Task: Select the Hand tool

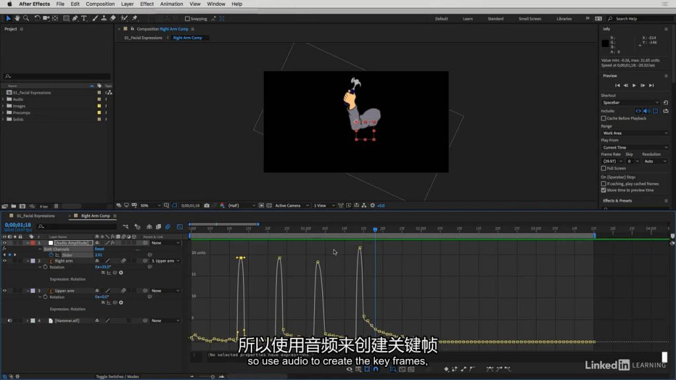Action: click(x=17, y=18)
